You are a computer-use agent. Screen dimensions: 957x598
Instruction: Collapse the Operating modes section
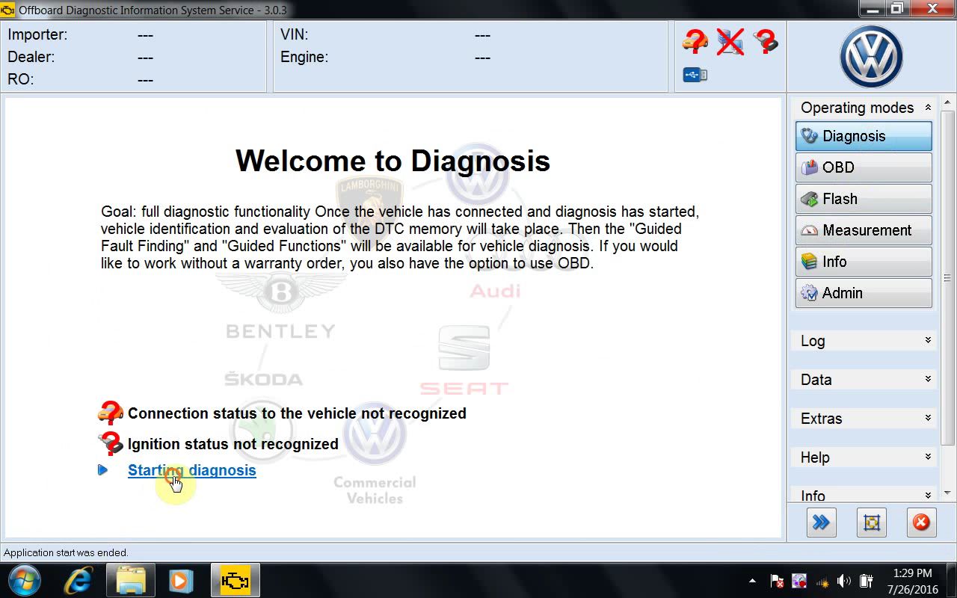928,108
